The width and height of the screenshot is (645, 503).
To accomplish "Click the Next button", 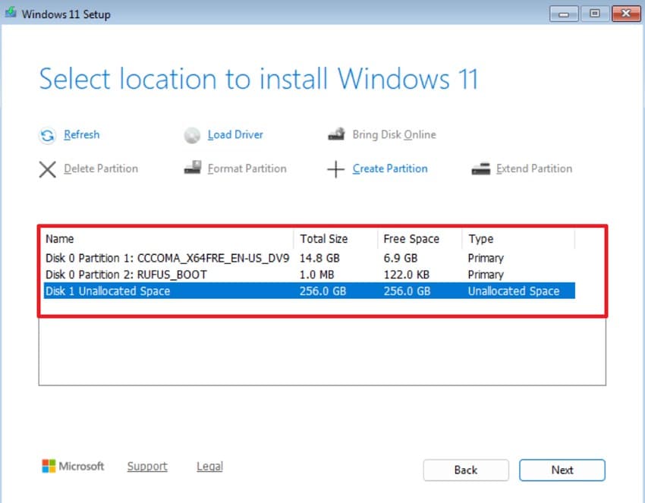I will [x=562, y=470].
